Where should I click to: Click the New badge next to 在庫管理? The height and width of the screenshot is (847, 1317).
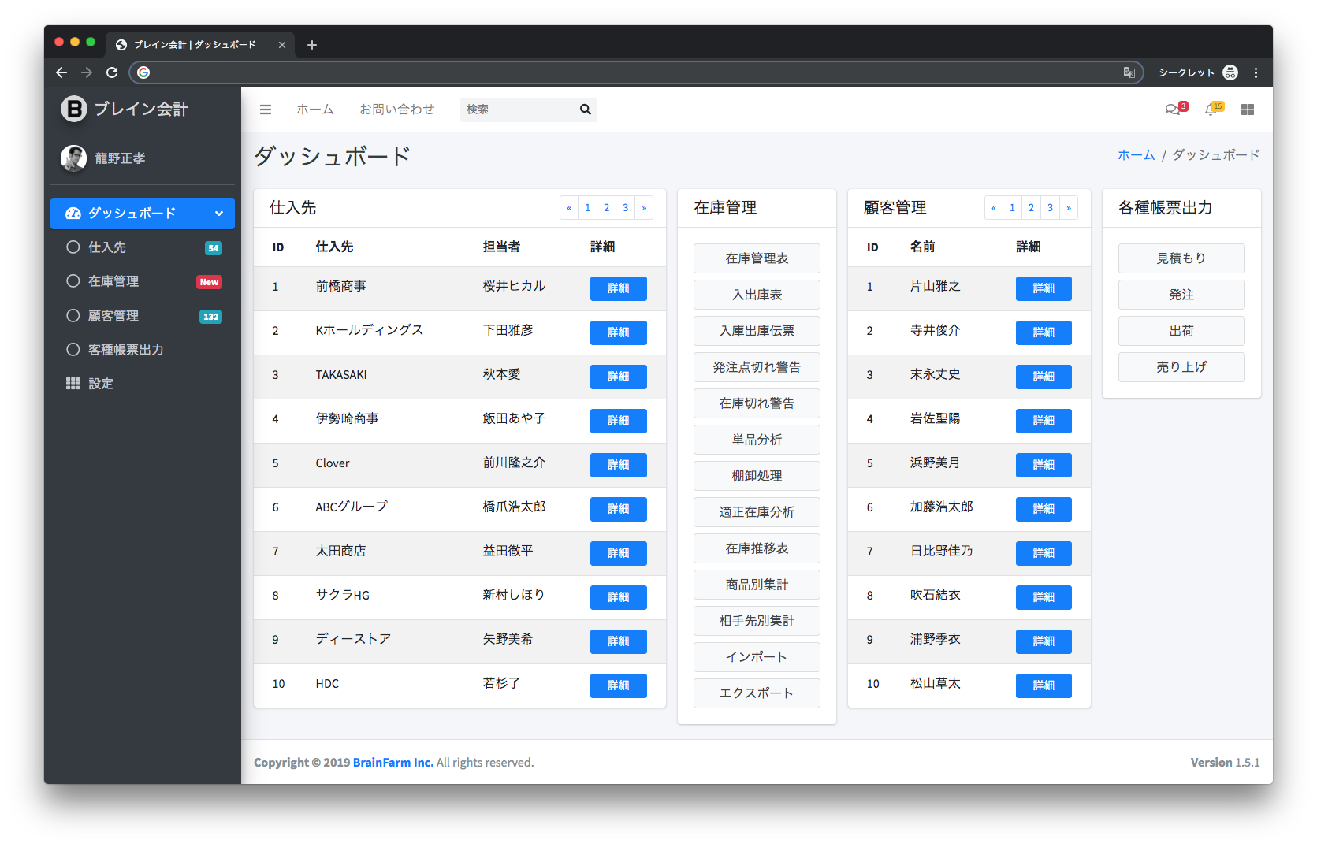(x=210, y=282)
